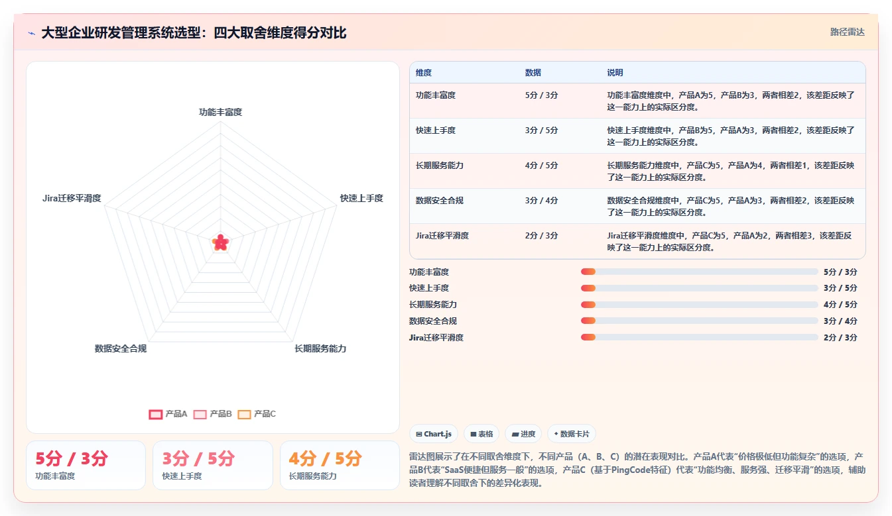This screenshot has width=892, height=516.
Task: Click the 功能丰富度 progress bar
Action: (x=699, y=272)
